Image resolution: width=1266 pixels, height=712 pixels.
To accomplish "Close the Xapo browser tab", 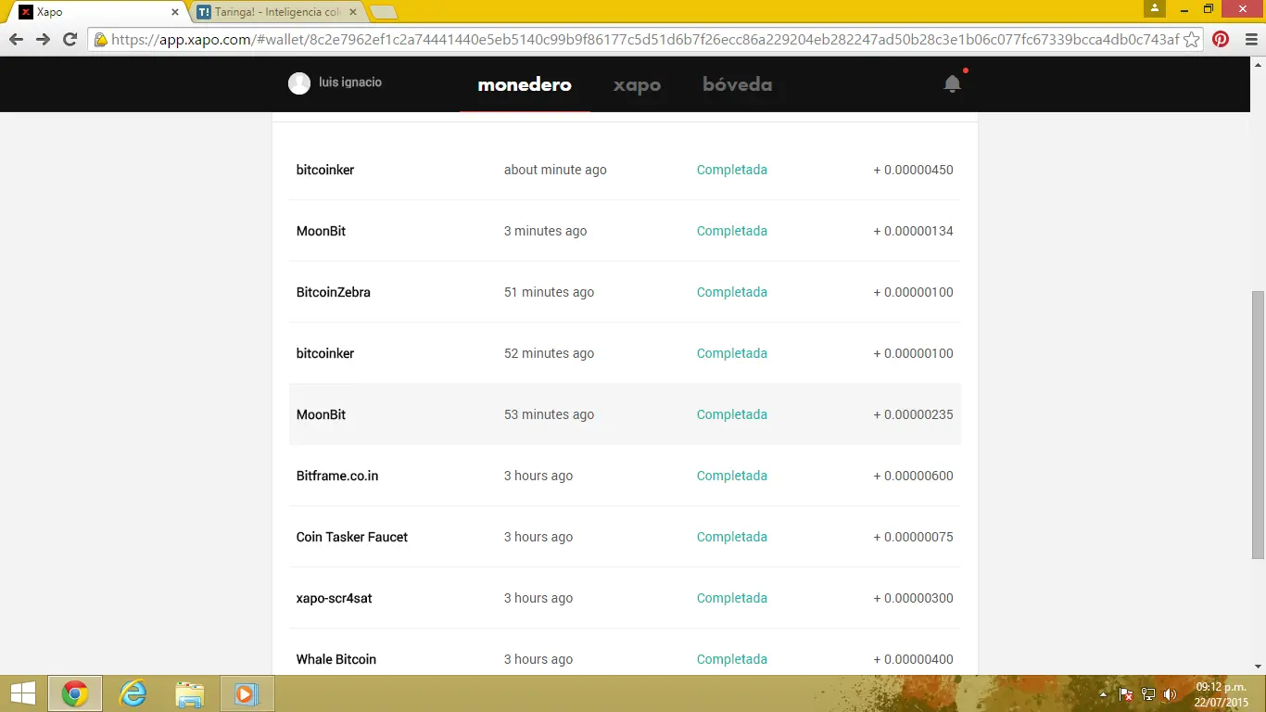I will (175, 12).
